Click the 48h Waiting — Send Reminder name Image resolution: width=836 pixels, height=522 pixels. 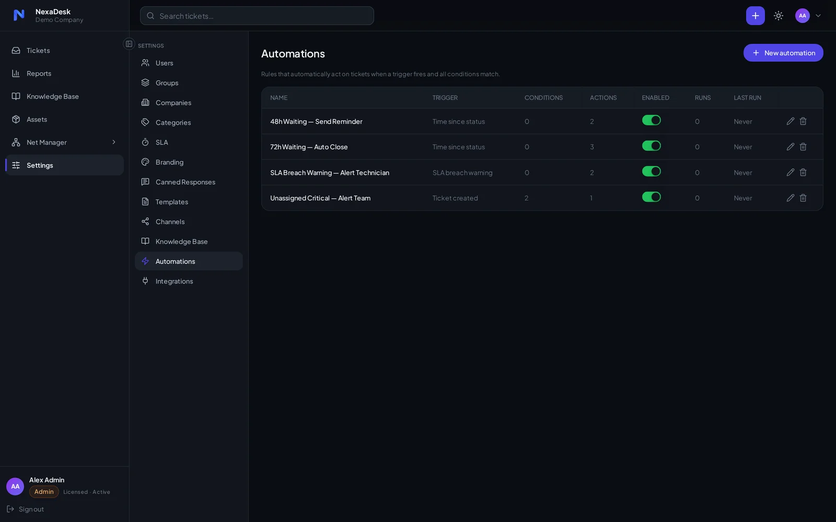[x=316, y=122]
